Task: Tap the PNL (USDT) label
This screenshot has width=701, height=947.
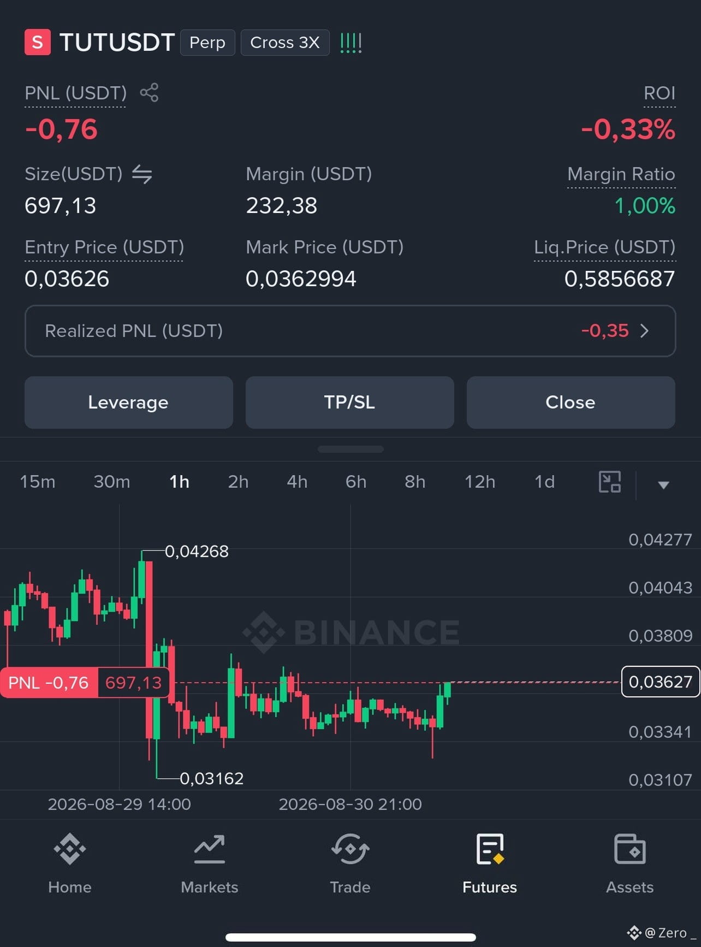Action: click(75, 93)
